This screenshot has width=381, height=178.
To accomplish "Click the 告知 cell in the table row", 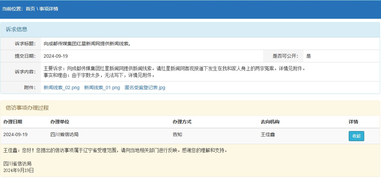I will point(177,134).
